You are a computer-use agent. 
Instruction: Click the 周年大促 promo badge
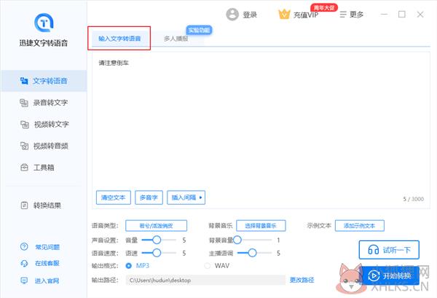(x=324, y=7)
